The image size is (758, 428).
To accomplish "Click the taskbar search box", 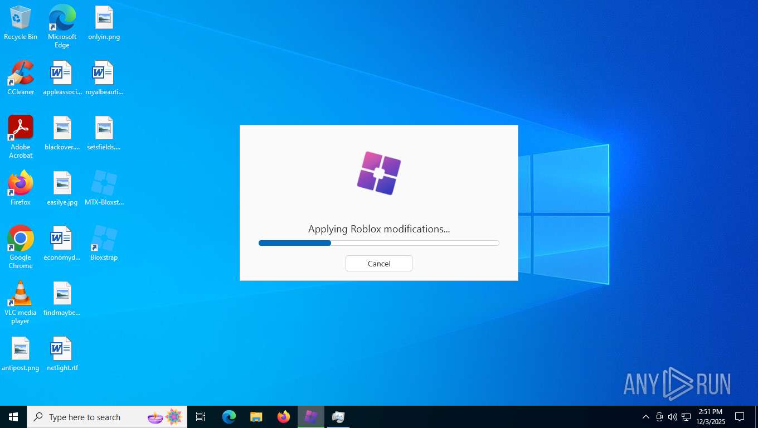I will tap(107, 417).
